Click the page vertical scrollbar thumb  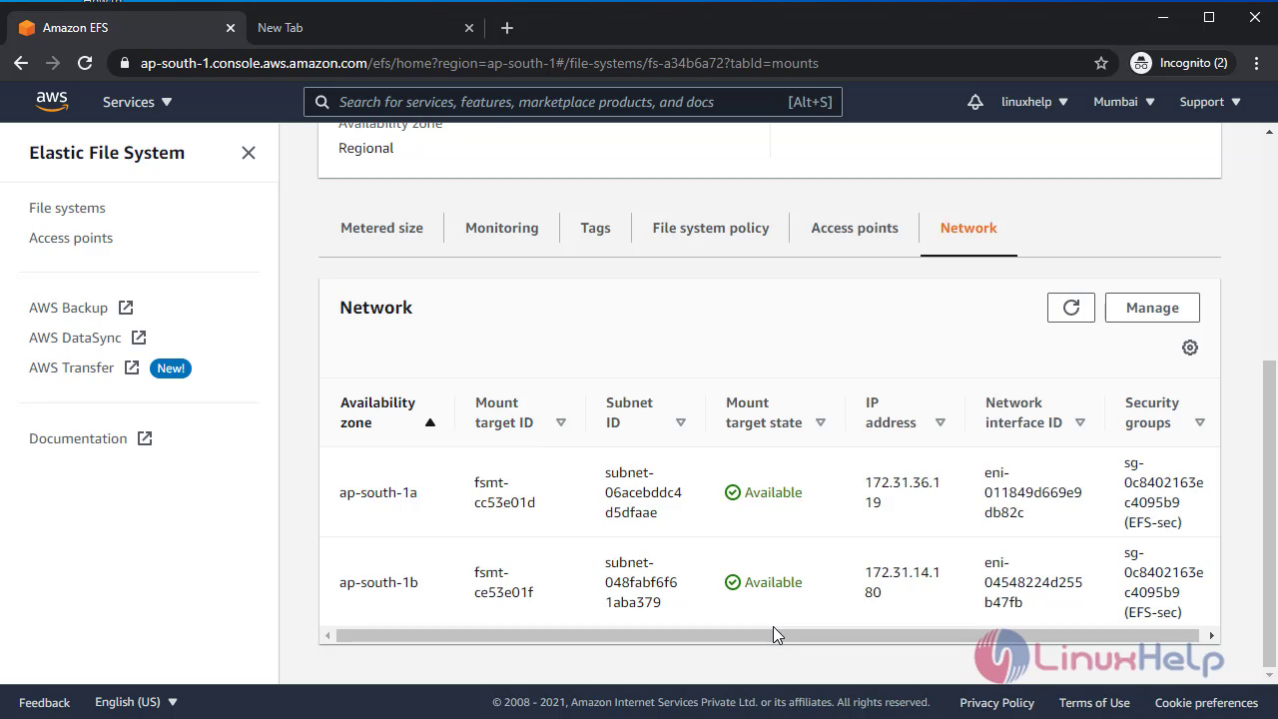(1269, 514)
